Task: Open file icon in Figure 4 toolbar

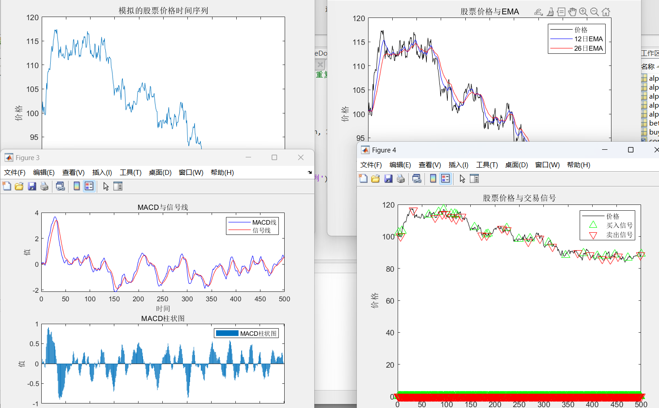Action: pos(375,178)
